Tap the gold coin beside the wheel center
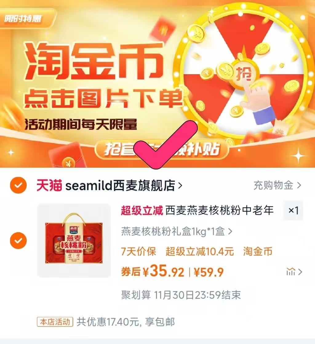This screenshot has width=315, height=344. (225, 70)
